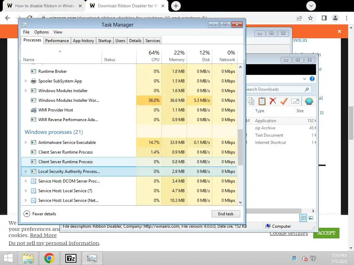Click the red X Delete icon in Explorer
Image resolution: width=354 pixels, height=265 pixels.
[x=273, y=101]
